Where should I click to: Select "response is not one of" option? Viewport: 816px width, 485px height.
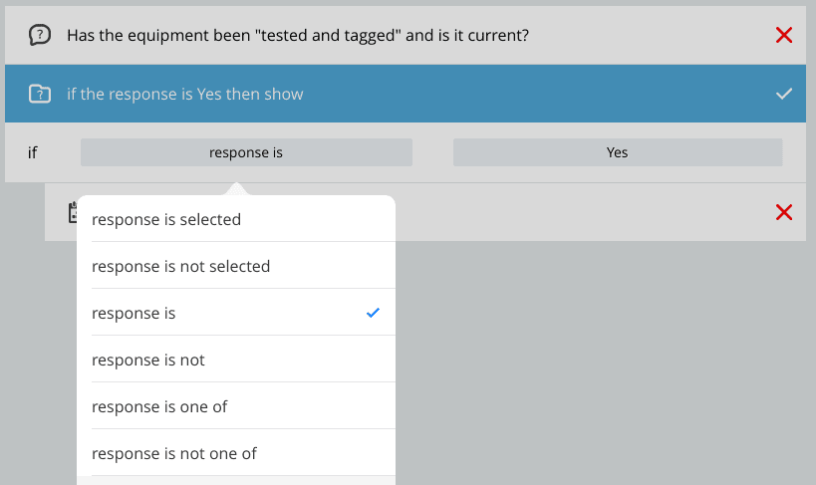pyautogui.click(x=174, y=453)
